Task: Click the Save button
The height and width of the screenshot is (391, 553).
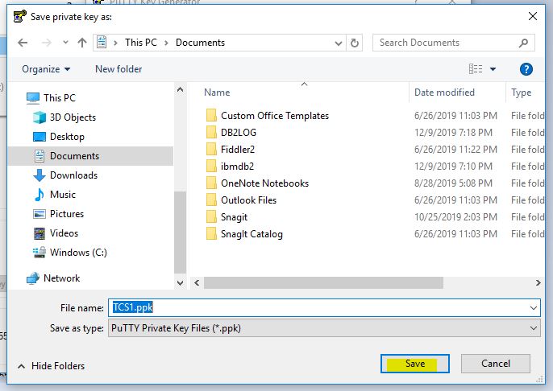Action: click(414, 364)
